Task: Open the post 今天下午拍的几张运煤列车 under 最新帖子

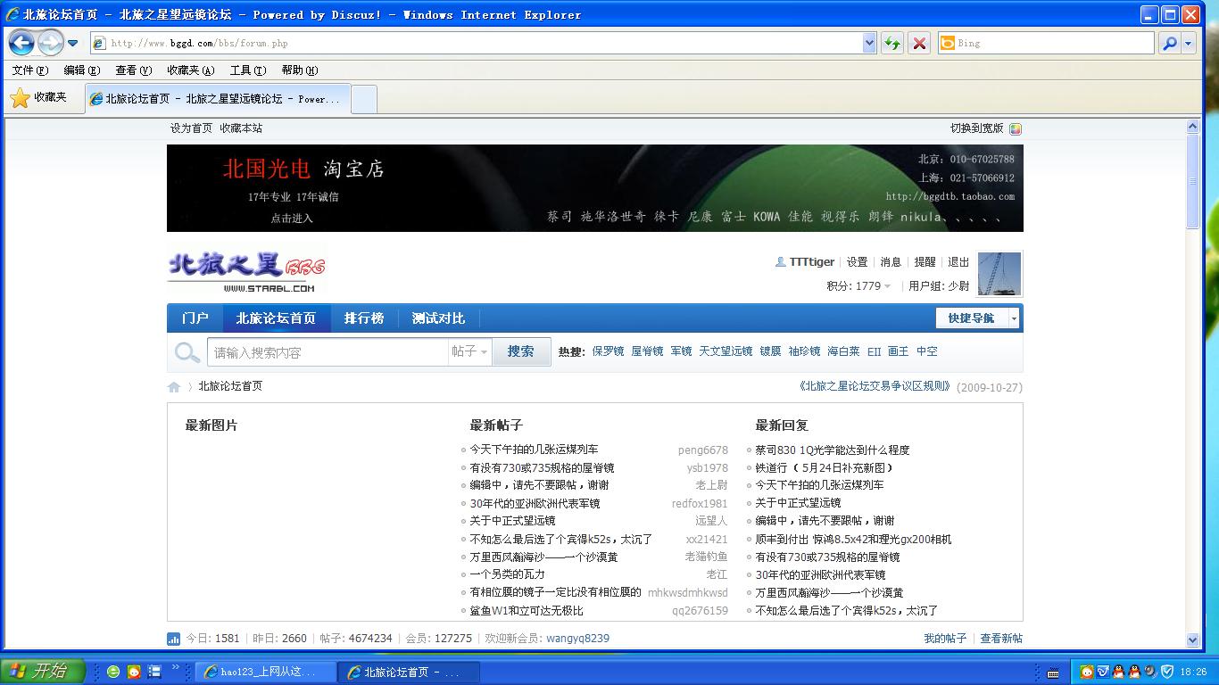Action: [x=535, y=450]
